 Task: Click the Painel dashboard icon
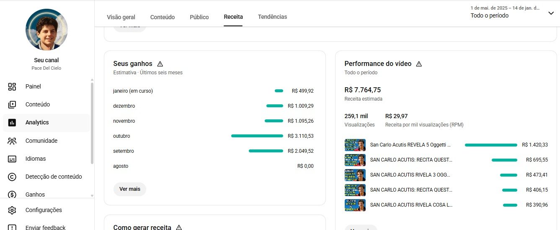click(x=12, y=87)
